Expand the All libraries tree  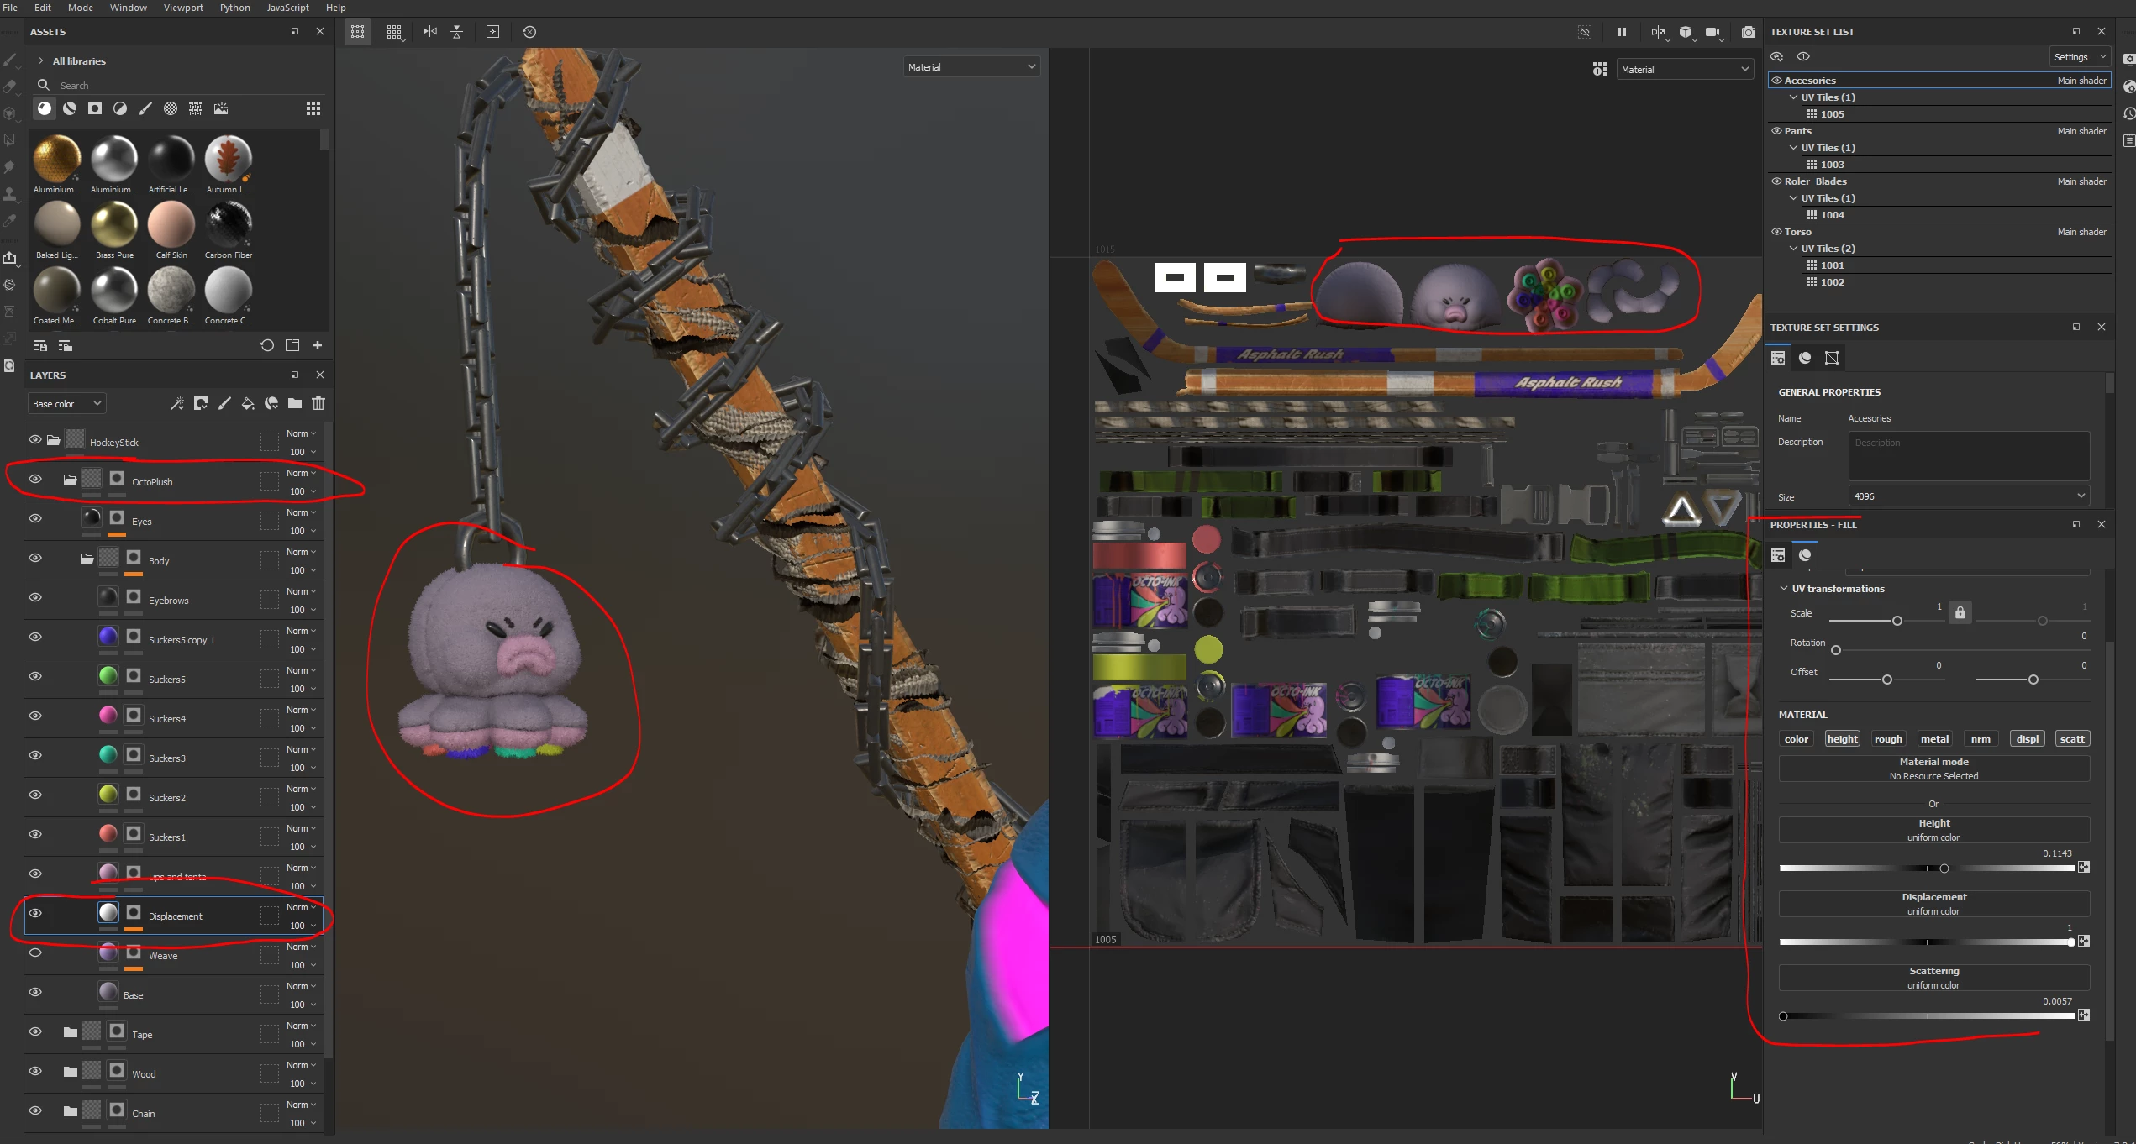(40, 61)
